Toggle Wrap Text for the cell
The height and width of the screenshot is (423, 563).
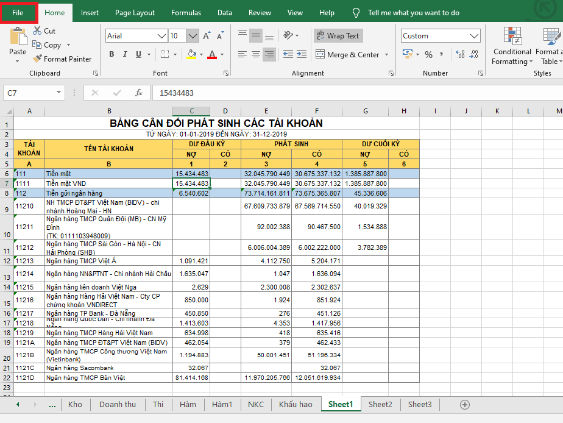coord(338,36)
